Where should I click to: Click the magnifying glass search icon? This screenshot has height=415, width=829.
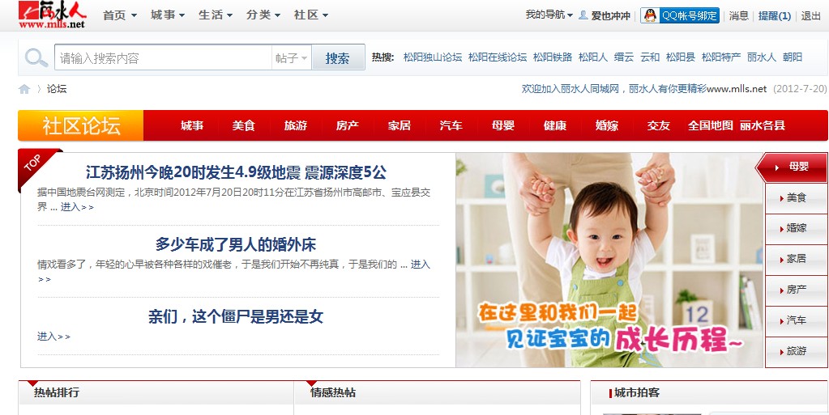[36, 57]
